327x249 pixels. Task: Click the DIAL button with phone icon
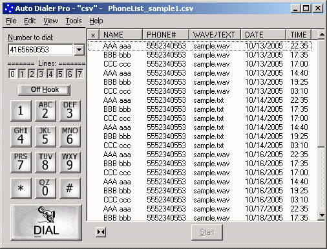coord(46,222)
